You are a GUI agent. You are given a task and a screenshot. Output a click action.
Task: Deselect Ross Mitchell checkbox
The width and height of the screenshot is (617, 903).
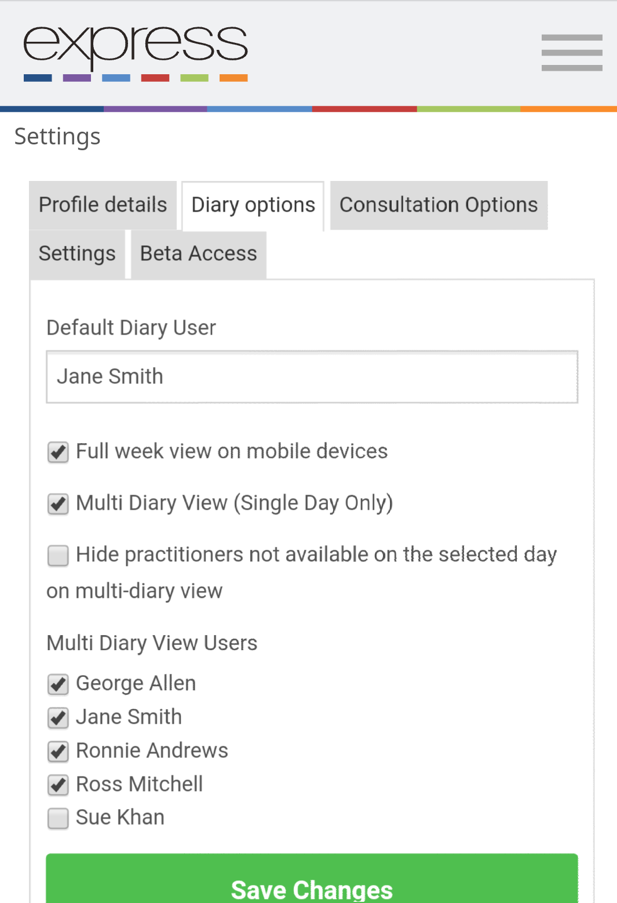[x=58, y=785]
